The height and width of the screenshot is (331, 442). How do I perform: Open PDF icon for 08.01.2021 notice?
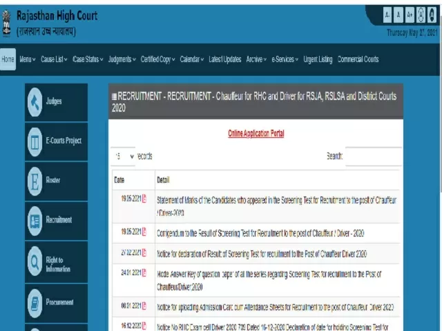[x=144, y=305]
